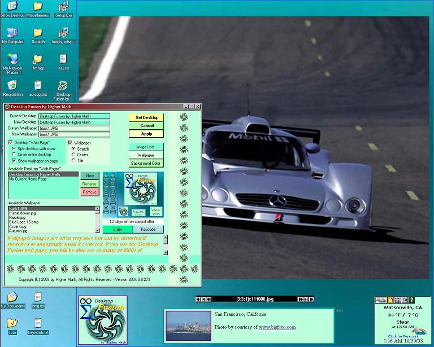
Task: Select the Stretch wallpaper option
Action: coord(73,149)
